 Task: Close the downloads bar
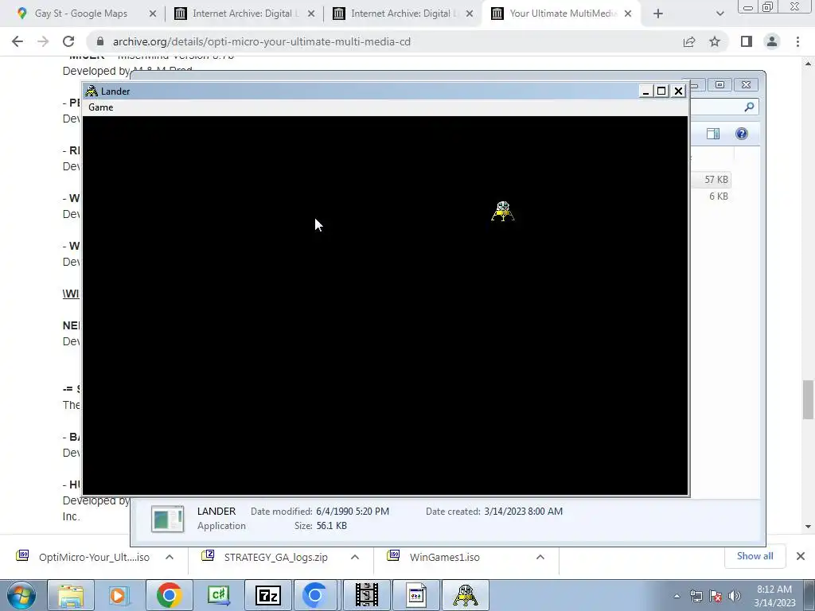pos(801,556)
